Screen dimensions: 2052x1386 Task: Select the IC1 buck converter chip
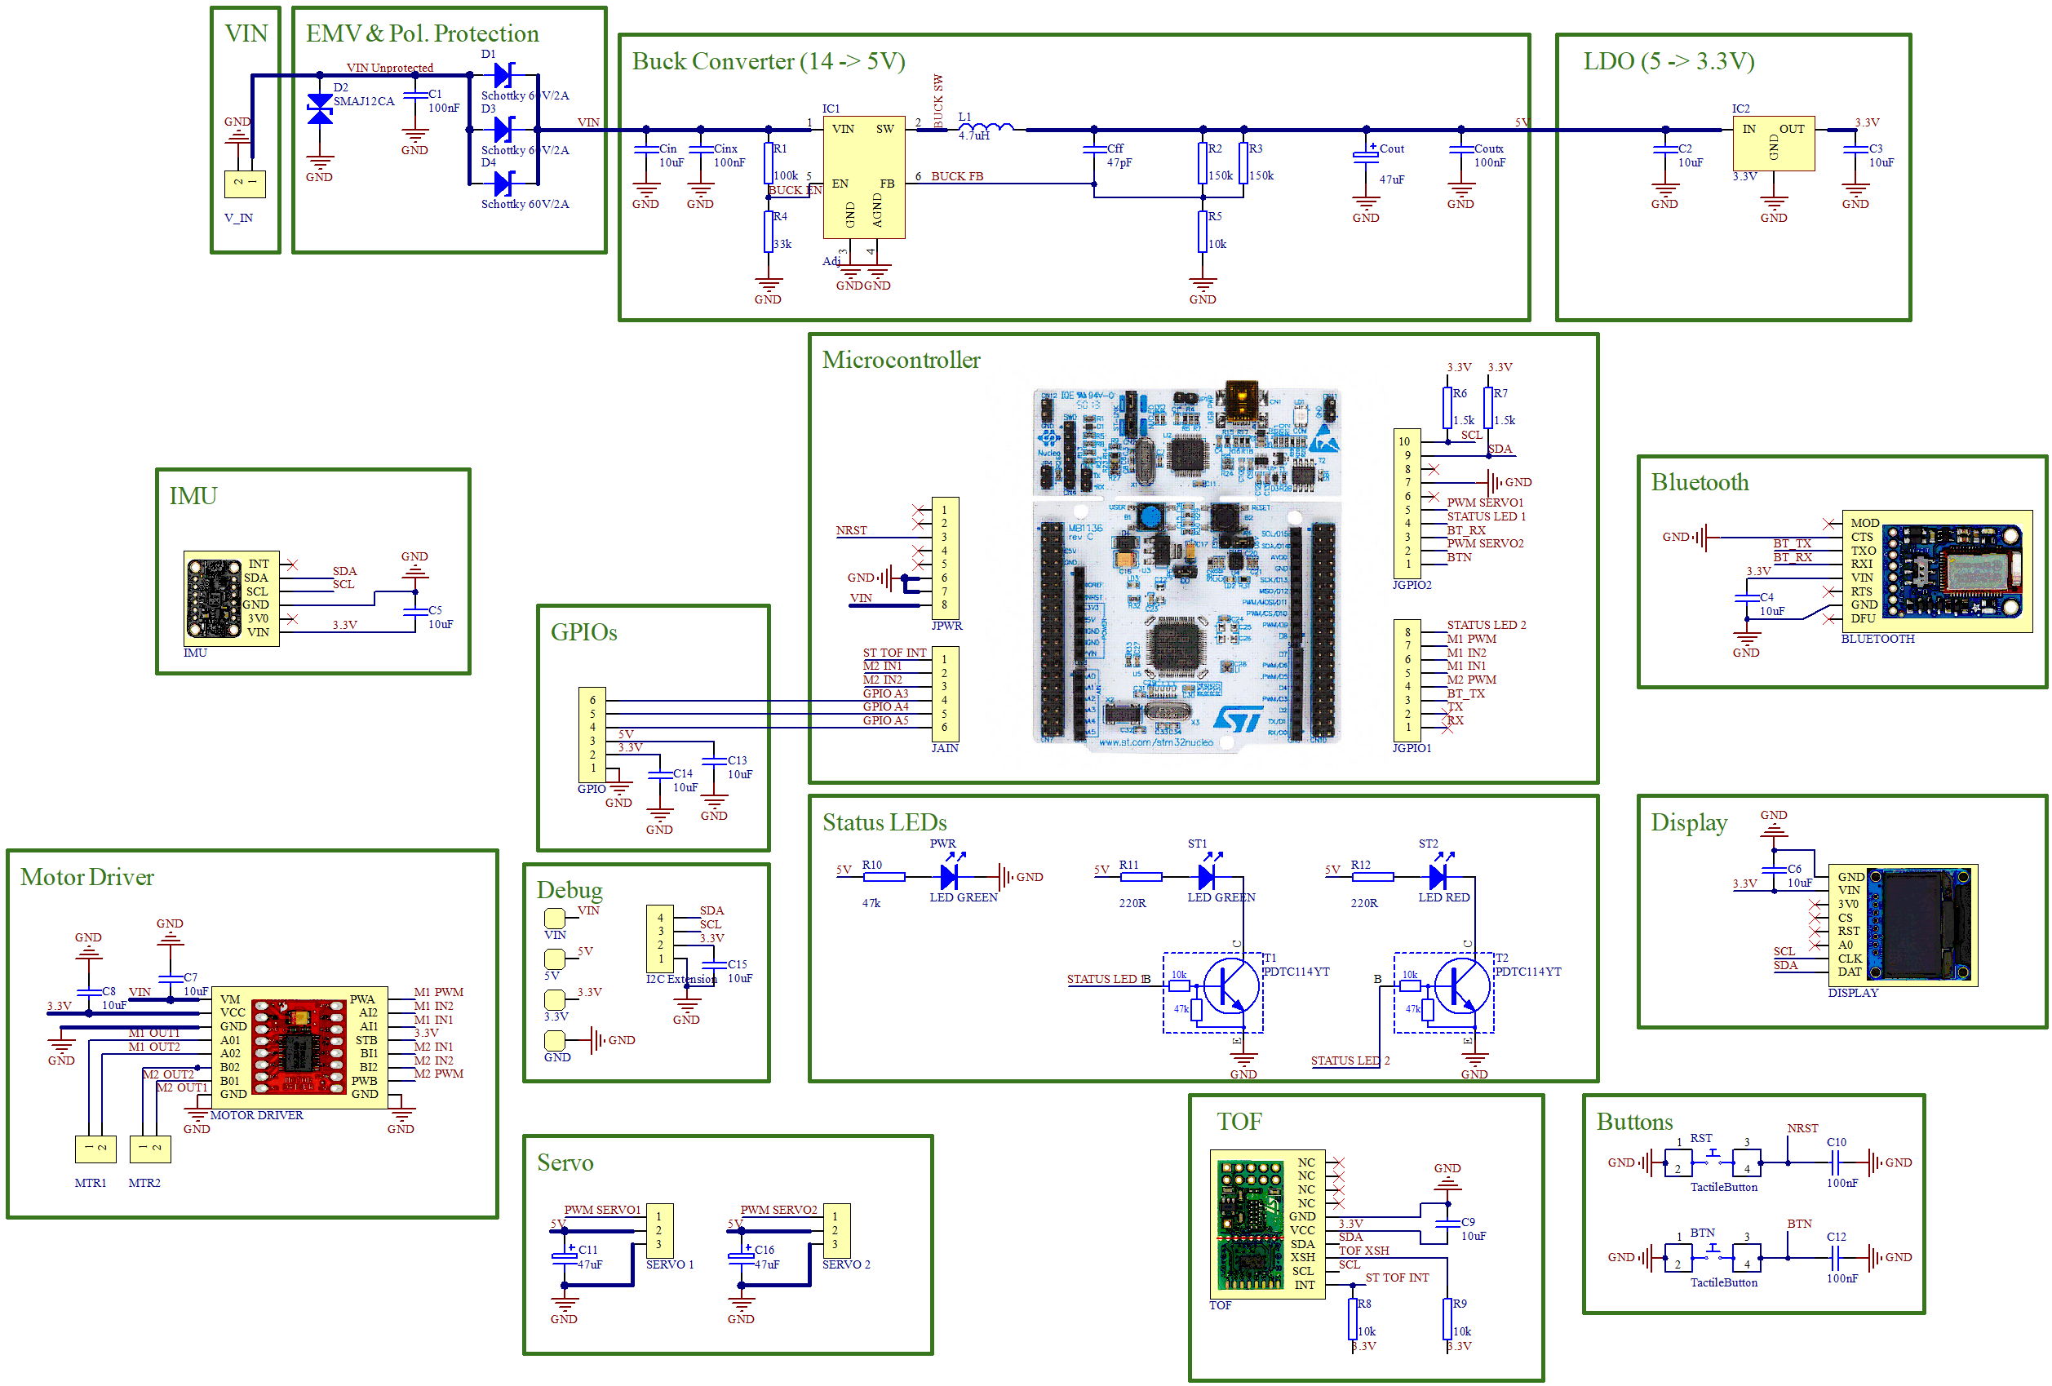(863, 178)
